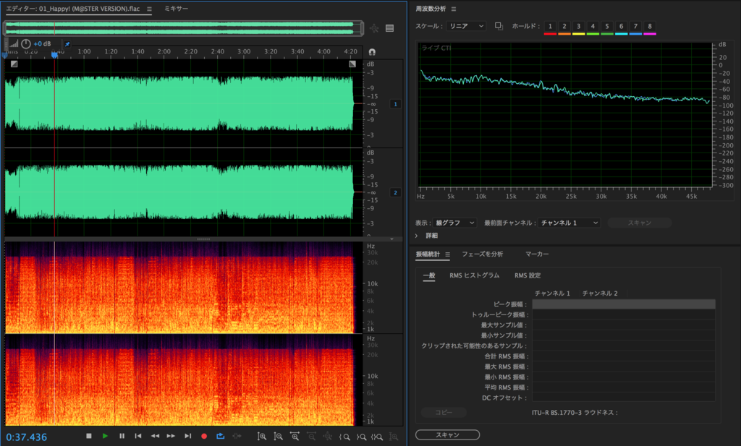The width and height of the screenshot is (741, 446).
Task: Toggle hold button 8
Action: (x=650, y=27)
